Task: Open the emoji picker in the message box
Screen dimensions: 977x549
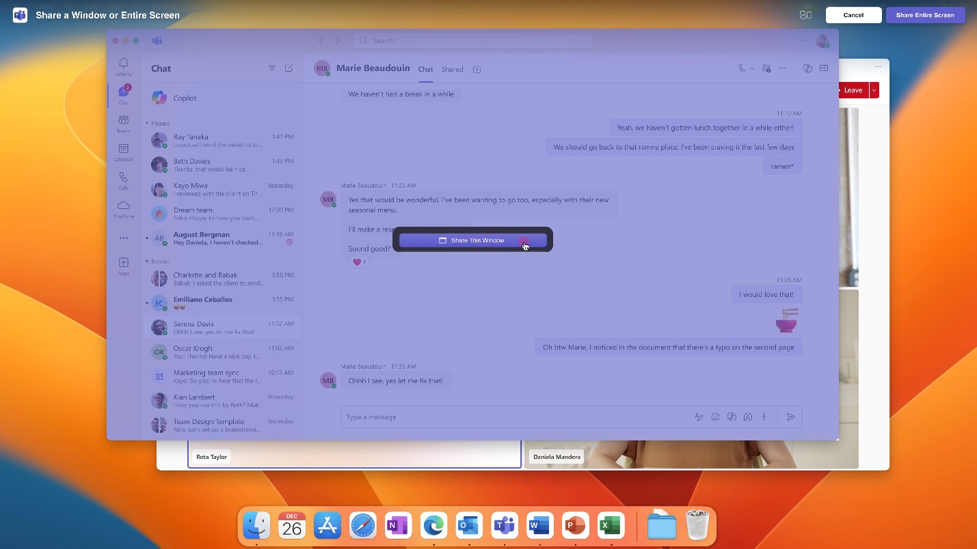Action: (x=715, y=417)
